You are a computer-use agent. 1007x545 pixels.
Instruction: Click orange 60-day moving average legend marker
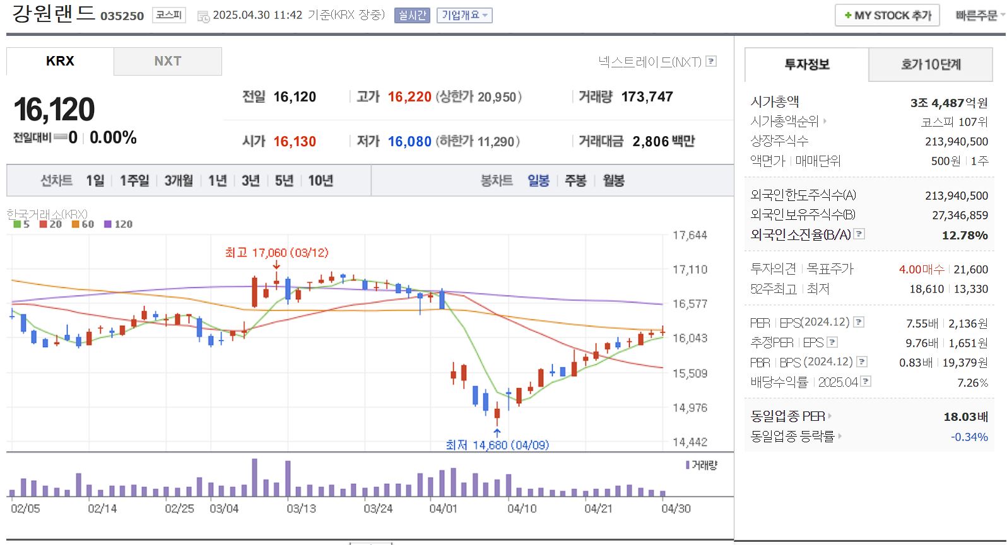[75, 224]
